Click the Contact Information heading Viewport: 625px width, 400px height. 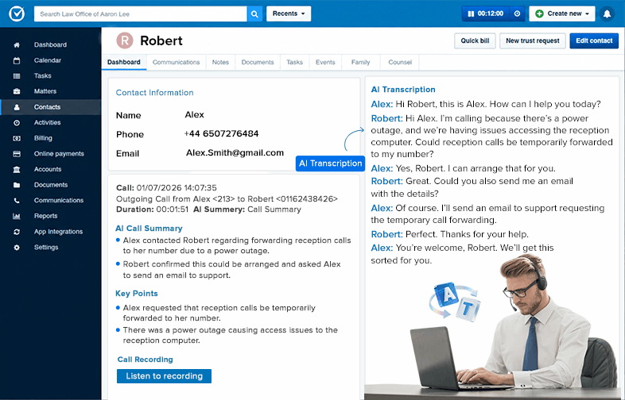pyautogui.click(x=154, y=93)
